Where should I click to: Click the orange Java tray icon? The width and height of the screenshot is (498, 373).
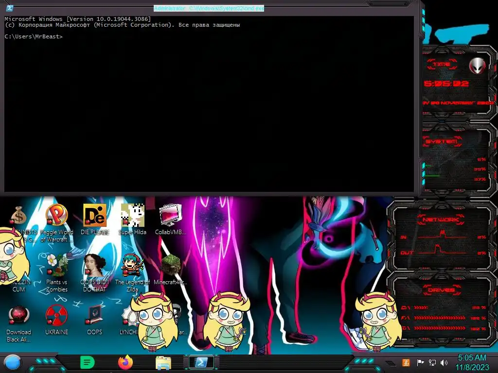point(406,362)
